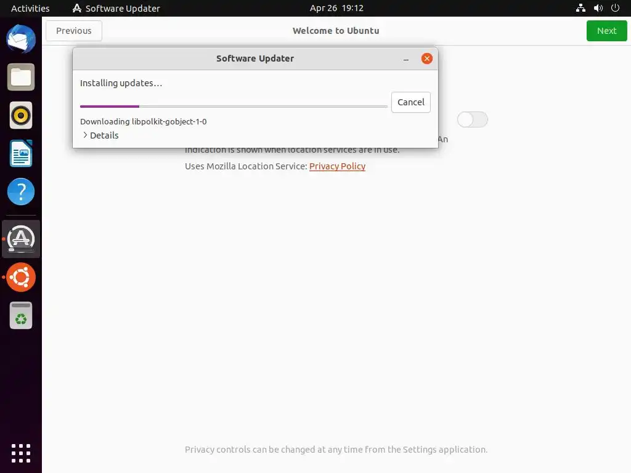
Task: Click the 'Installing updates…' heading
Action: click(121, 83)
